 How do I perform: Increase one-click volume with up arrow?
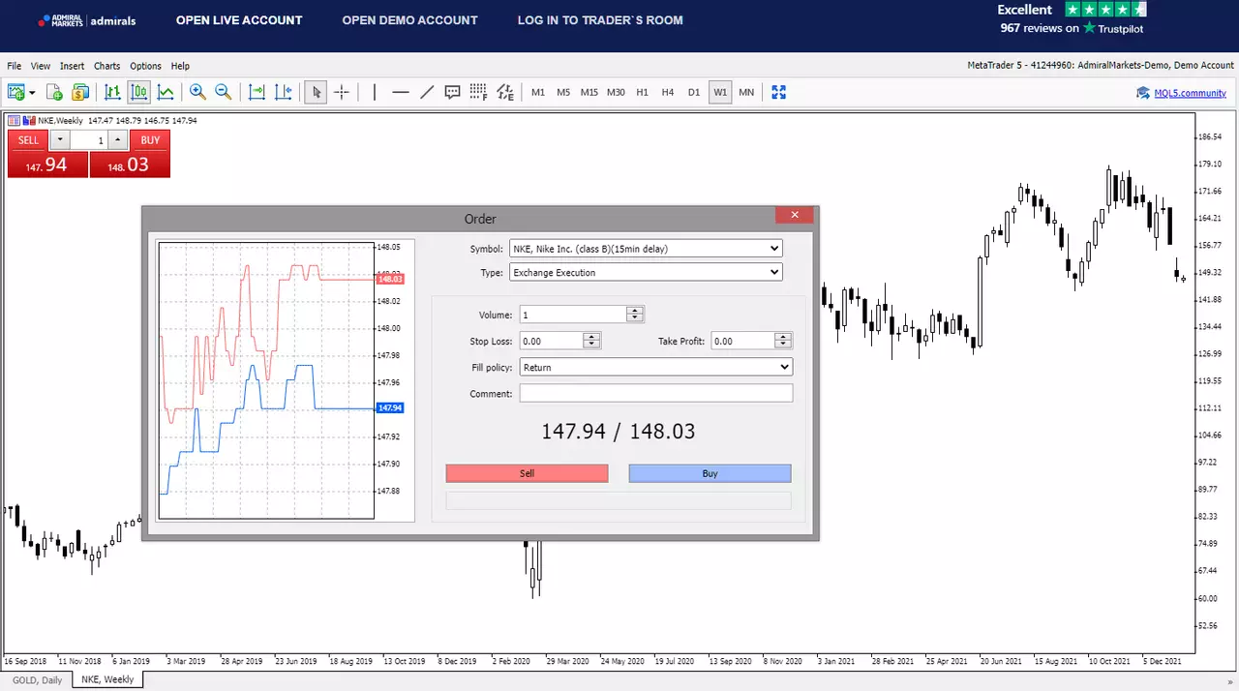coord(118,140)
